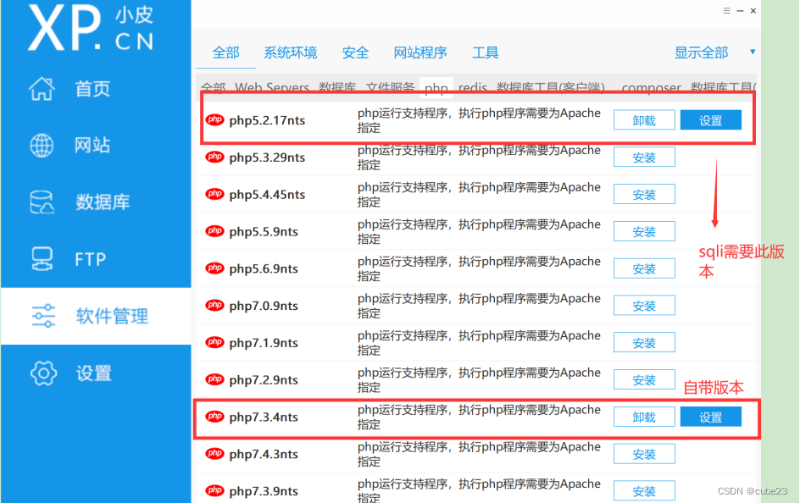Click the 设置 gear icon in sidebar
Viewport: 800px width, 503px height.
pos(43,373)
